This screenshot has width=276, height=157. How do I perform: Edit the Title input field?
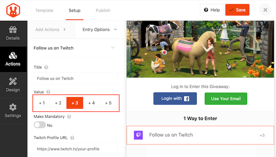pos(75,78)
